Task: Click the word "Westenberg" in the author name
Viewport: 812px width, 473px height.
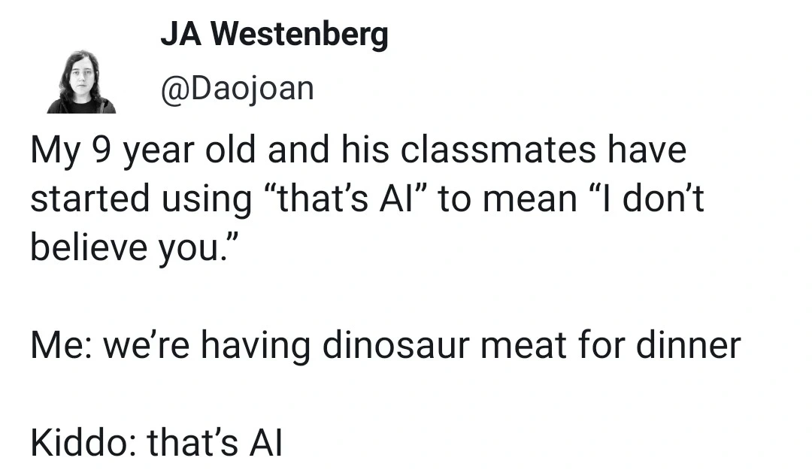Action: tap(299, 35)
